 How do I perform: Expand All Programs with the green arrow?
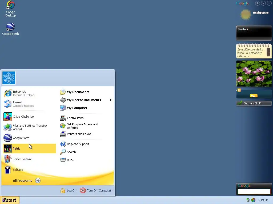(x=38, y=181)
